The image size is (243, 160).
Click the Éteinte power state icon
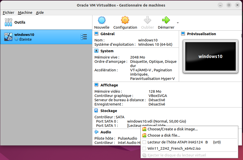point(16,39)
